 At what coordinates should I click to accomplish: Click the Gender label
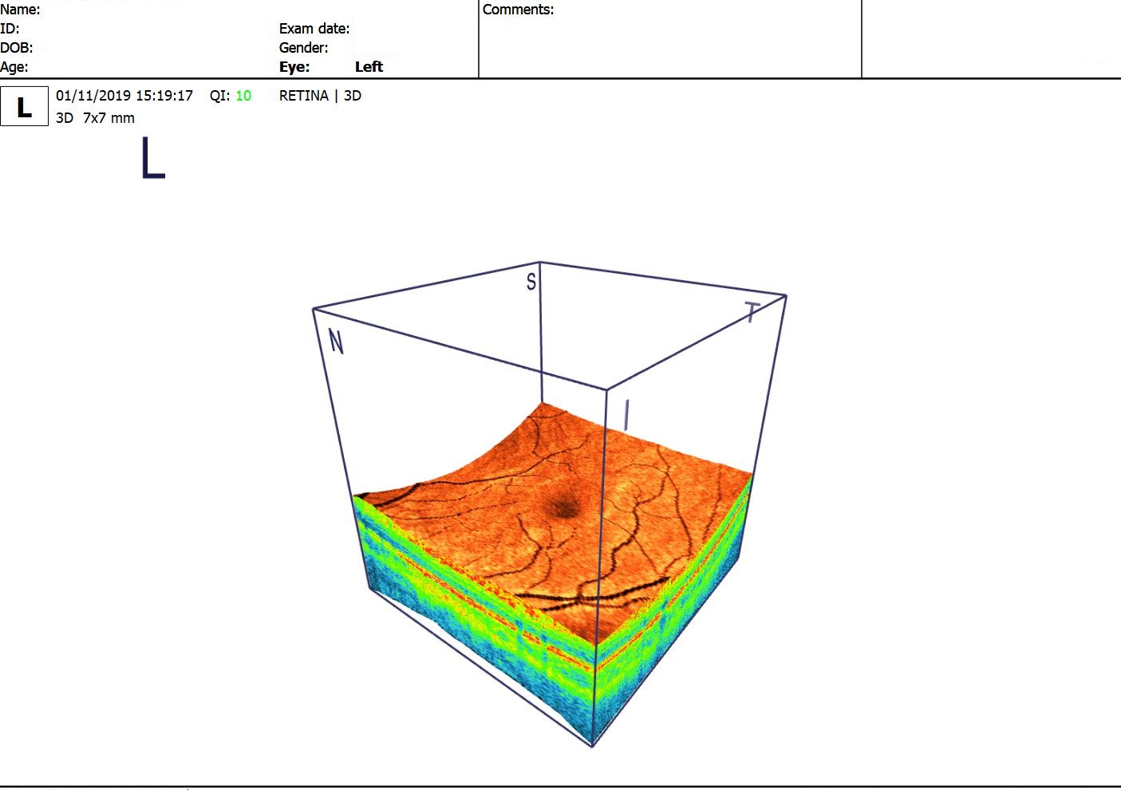pyautogui.click(x=303, y=48)
